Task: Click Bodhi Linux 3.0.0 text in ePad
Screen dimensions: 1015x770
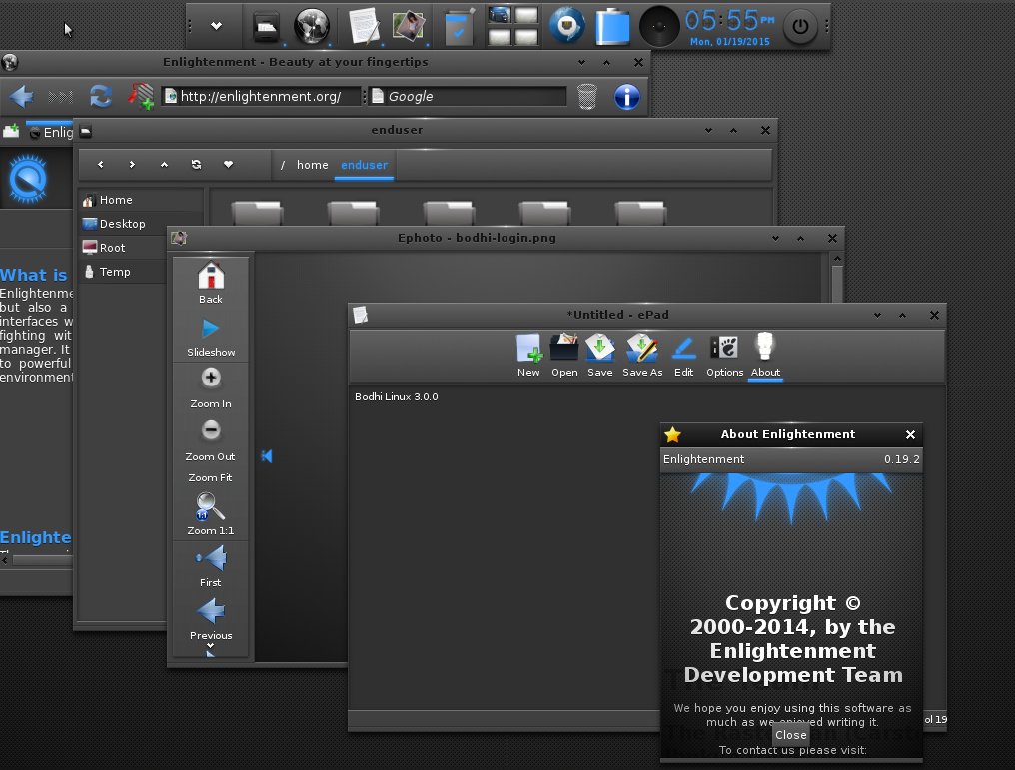Action: (397, 397)
